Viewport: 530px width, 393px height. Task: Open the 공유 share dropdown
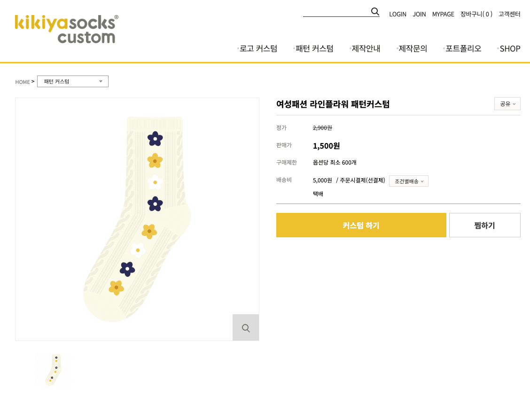(x=507, y=104)
